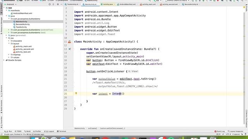Open the TODO tool window
Viewport: 248px width, 139px height.
pyautogui.click(x=18, y=131)
